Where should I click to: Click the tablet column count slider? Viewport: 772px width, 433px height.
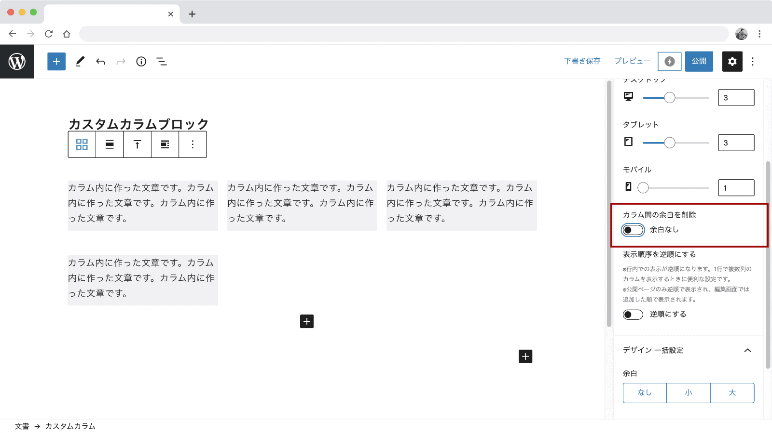pos(676,143)
